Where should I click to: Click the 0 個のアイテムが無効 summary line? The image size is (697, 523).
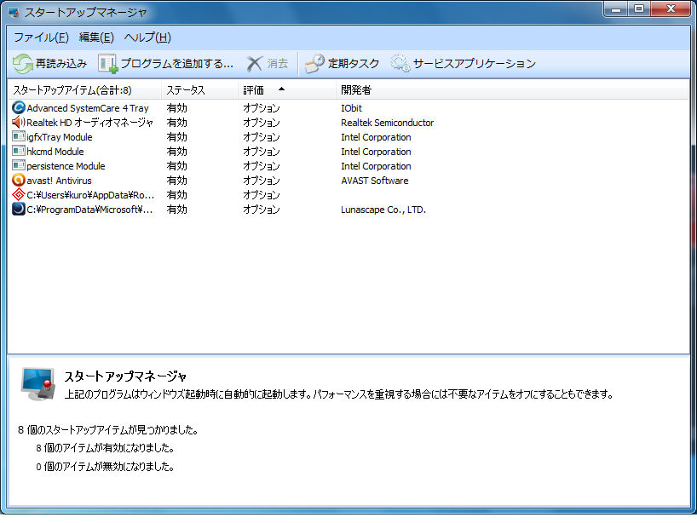(105, 467)
